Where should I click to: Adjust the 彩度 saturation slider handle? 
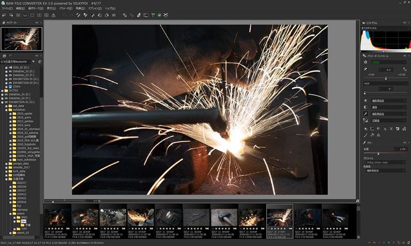coord(378,154)
